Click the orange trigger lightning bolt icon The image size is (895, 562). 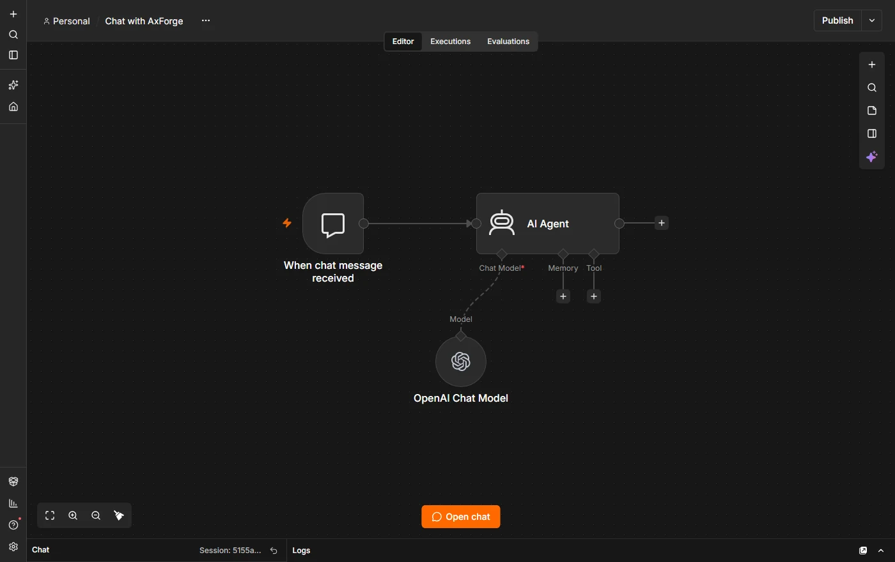pyautogui.click(x=287, y=223)
